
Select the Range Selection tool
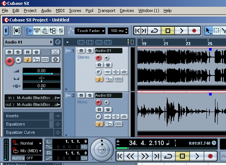coord(216,31)
